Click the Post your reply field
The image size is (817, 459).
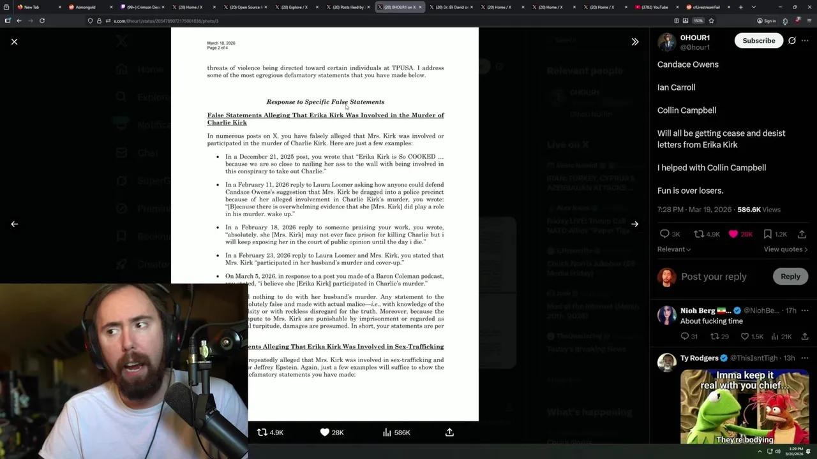click(x=714, y=277)
